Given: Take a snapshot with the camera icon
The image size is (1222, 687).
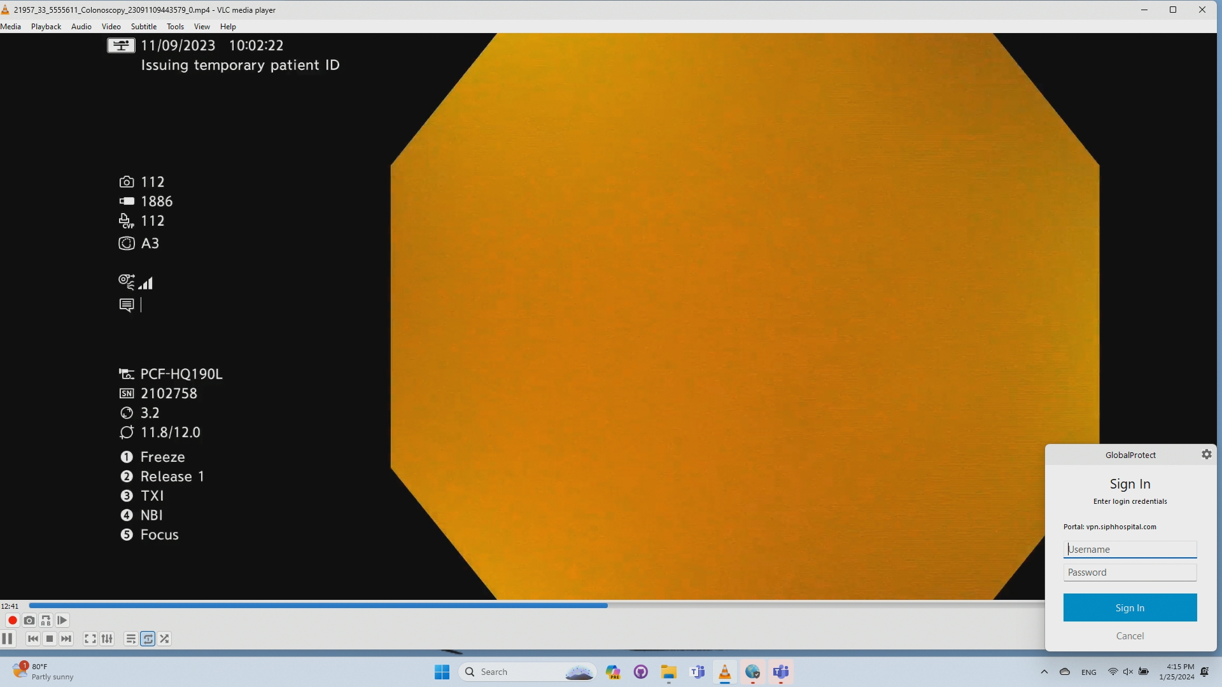Looking at the screenshot, I should click(x=29, y=620).
